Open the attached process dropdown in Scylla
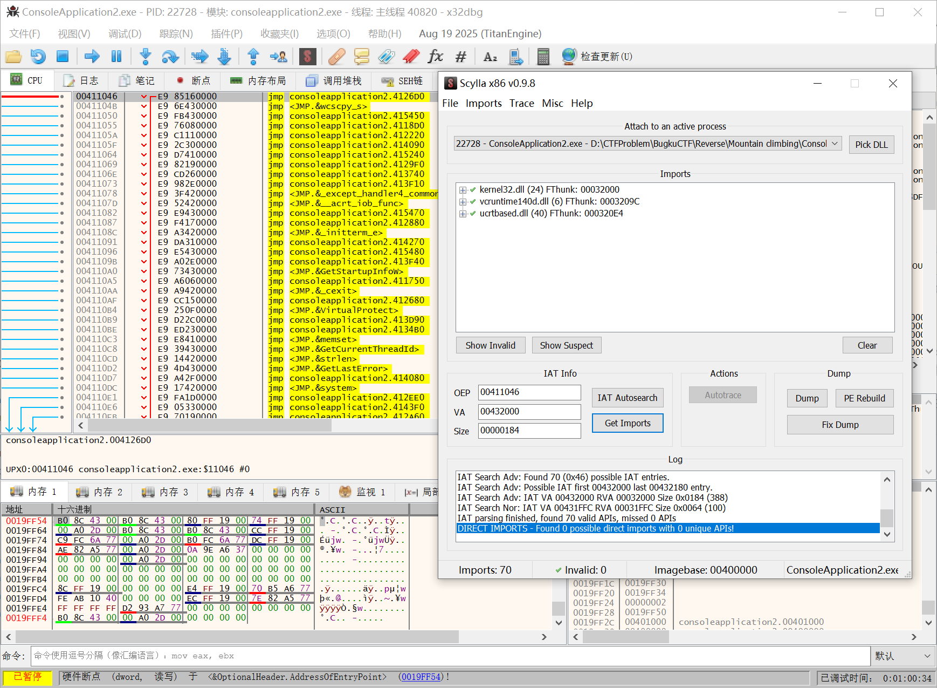The height and width of the screenshot is (688, 937). 834,144
